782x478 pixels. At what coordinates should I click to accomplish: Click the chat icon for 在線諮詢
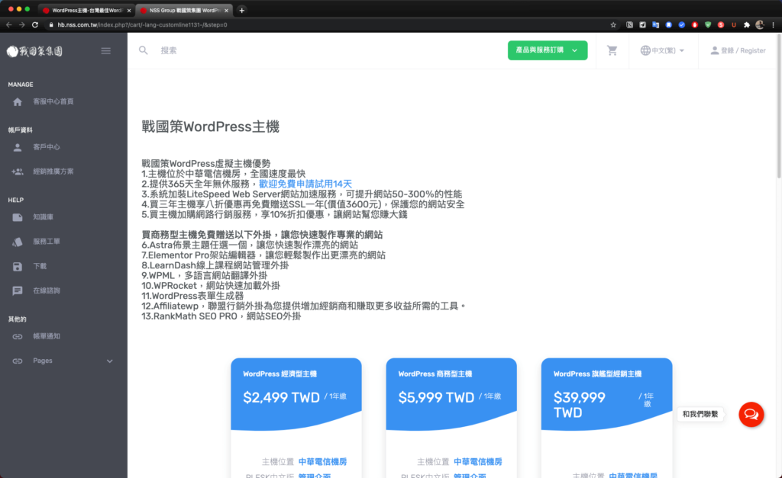18,290
